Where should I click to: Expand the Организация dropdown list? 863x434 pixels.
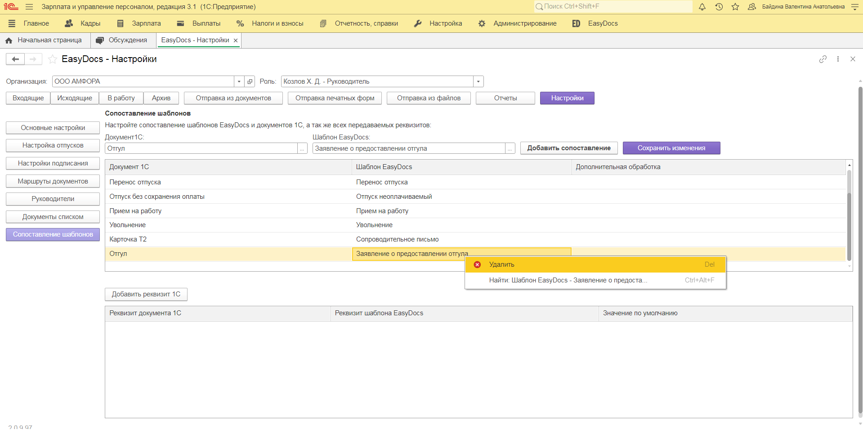click(x=239, y=81)
